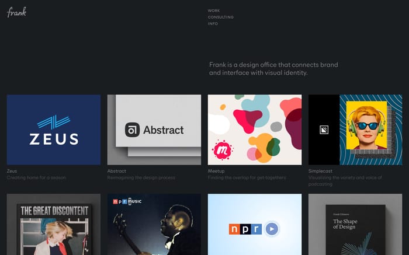Click the 'Frank is a design office' tagline

click(x=273, y=69)
